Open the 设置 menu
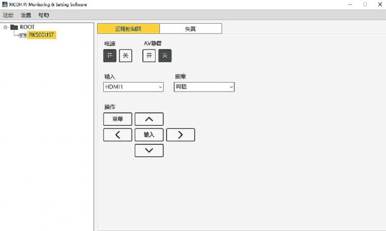This screenshot has height=231, width=386. (26, 15)
